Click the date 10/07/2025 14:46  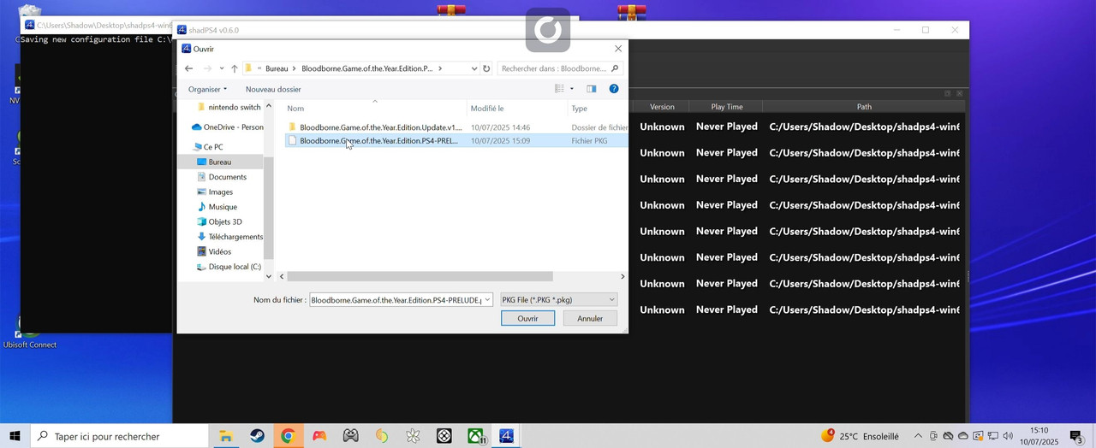tap(500, 127)
